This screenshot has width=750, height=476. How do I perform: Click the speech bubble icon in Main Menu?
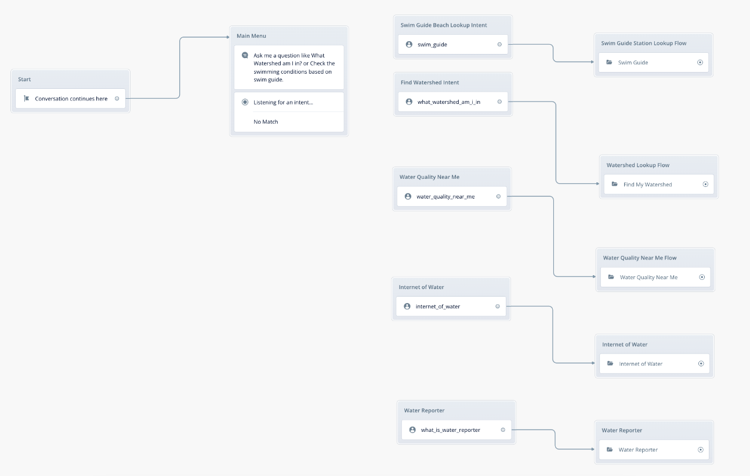coord(245,56)
